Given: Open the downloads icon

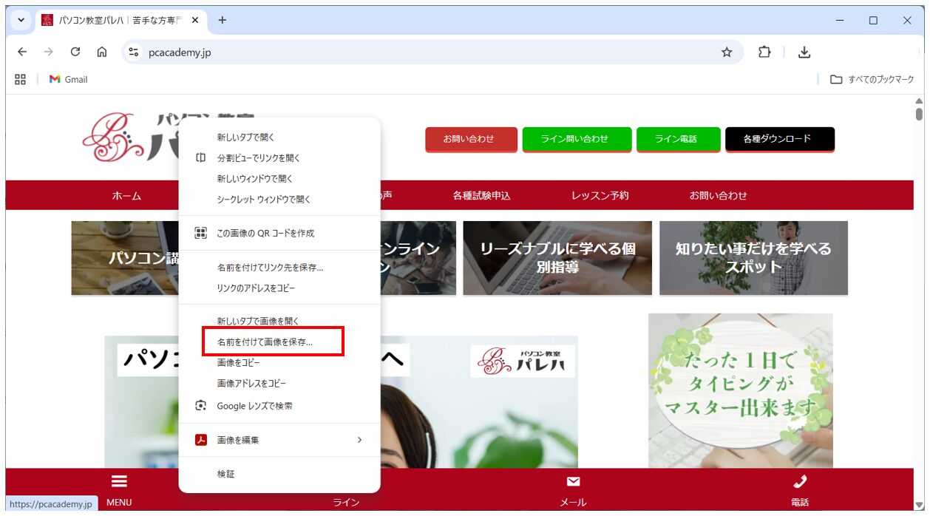Looking at the screenshot, I should 804,52.
